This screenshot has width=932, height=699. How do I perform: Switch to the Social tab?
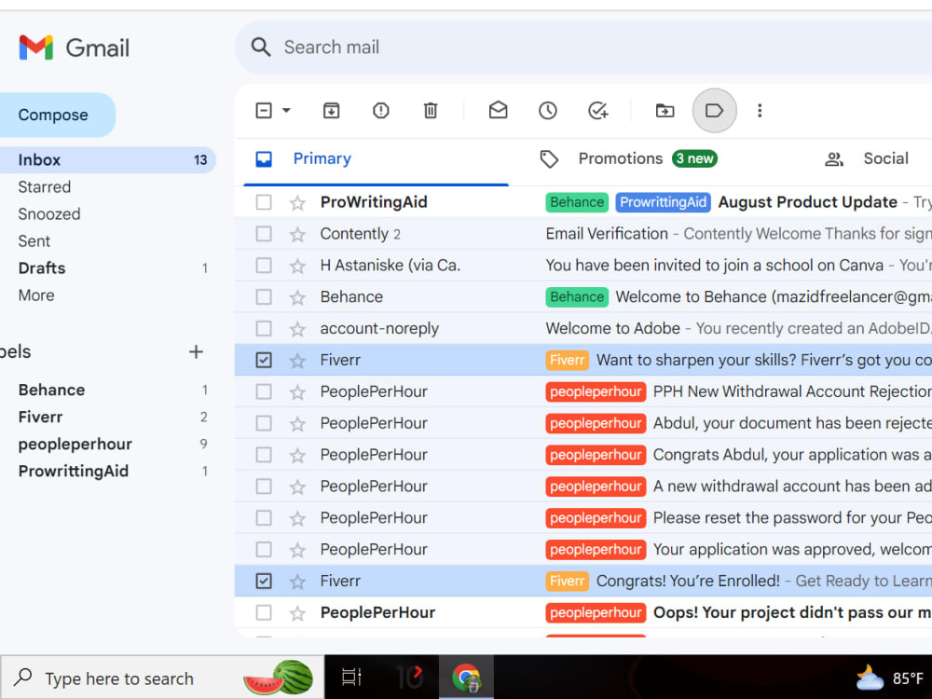tap(867, 158)
